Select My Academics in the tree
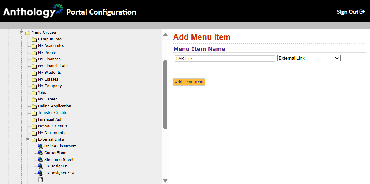 [x=51, y=46]
